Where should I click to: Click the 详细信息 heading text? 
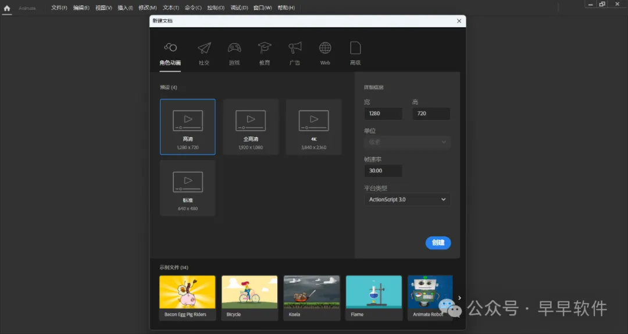[374, 87]
